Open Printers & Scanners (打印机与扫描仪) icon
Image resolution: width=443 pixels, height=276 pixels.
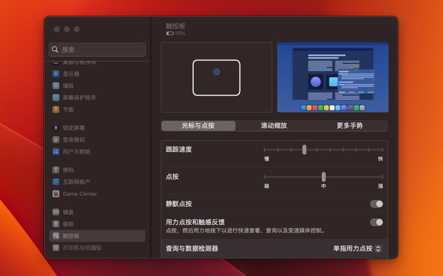tap(56, 248)
